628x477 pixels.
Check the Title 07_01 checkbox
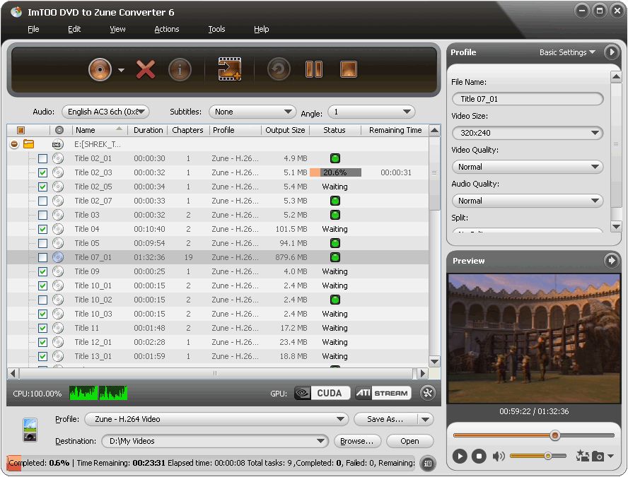coord(42,257)
